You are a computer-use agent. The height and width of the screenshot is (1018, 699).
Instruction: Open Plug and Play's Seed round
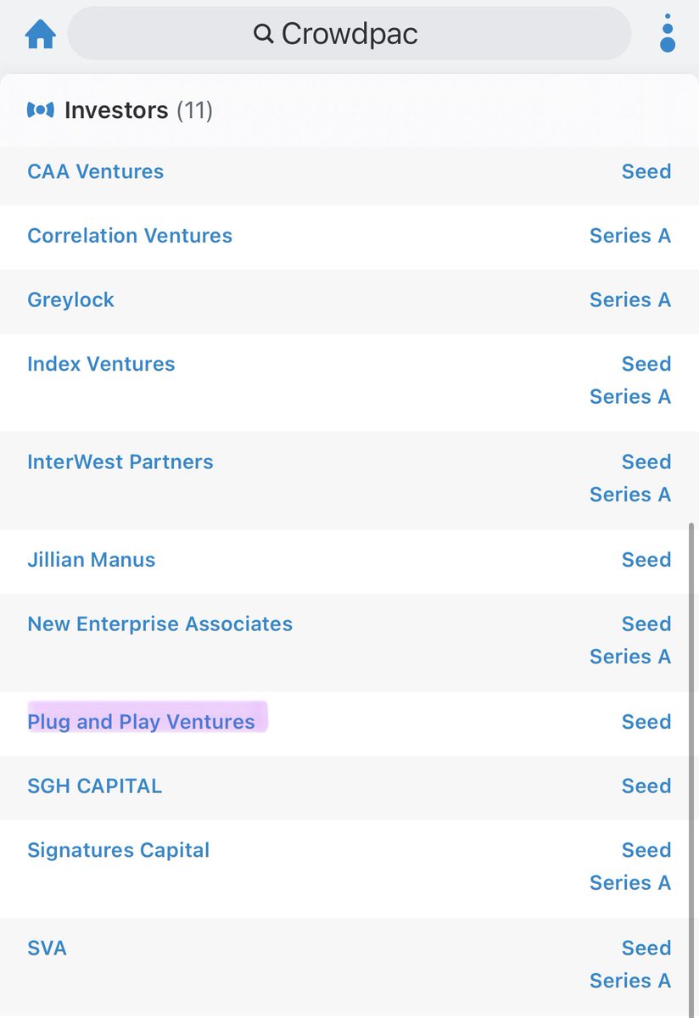click(646, 722)
